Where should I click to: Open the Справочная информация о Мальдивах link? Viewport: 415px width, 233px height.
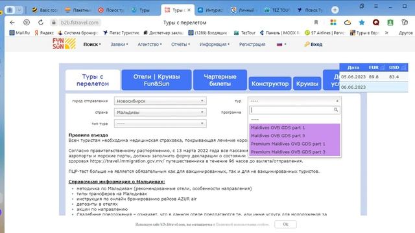tap(117, 182)
